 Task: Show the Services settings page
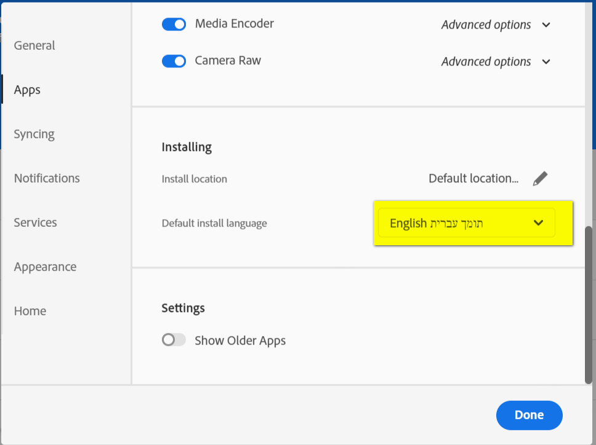coord(35,222)
